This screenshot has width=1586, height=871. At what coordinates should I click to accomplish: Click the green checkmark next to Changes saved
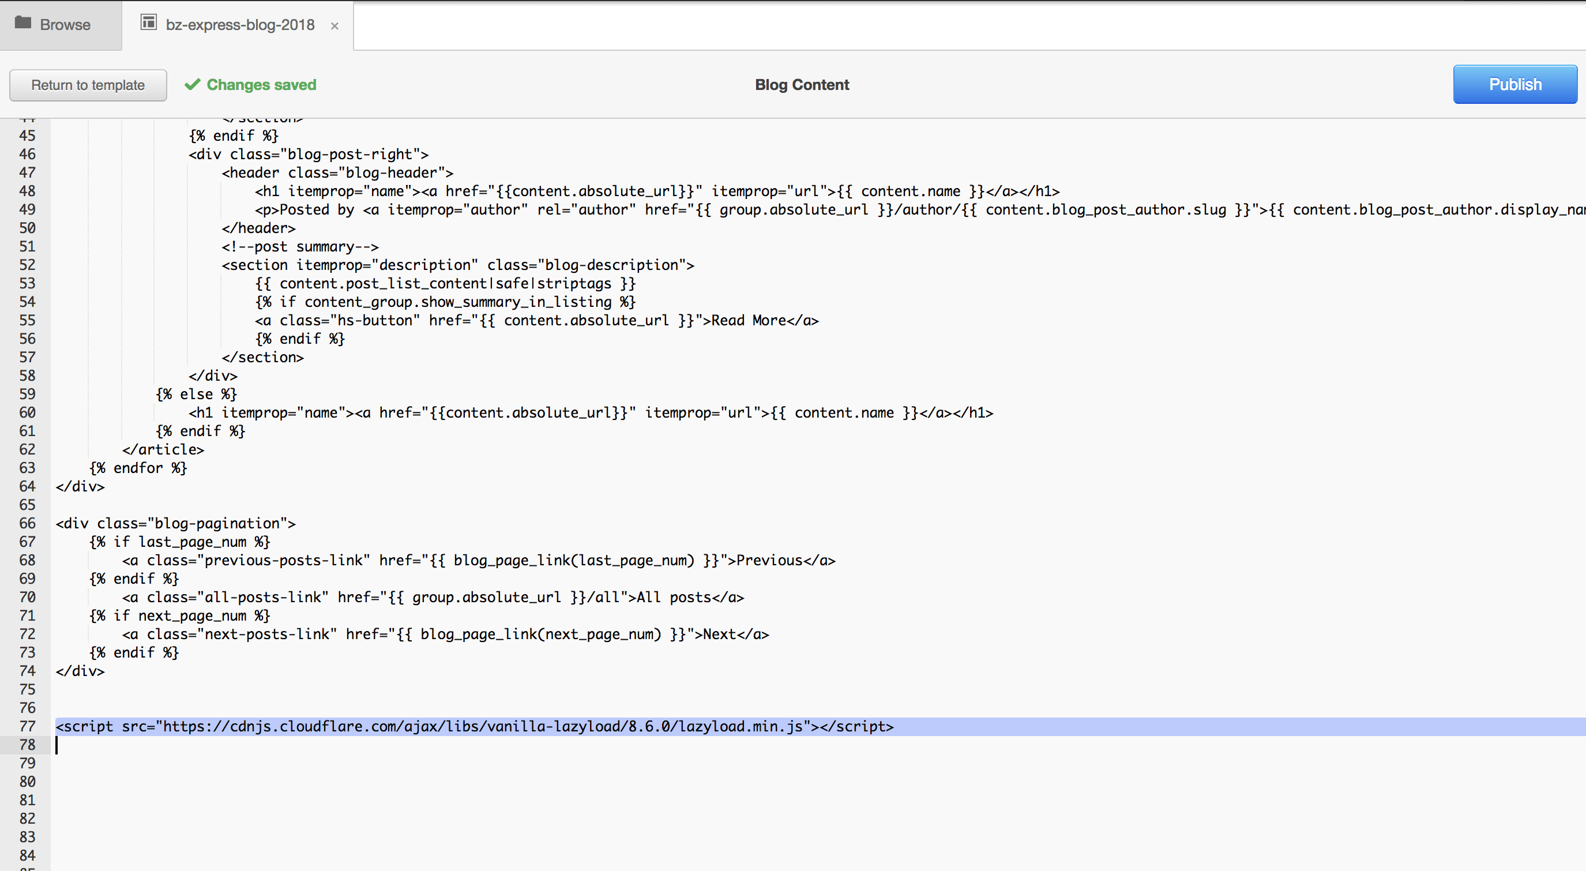191,84
